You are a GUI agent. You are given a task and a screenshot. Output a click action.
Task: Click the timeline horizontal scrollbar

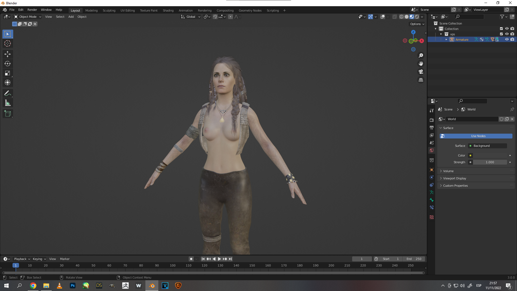[213, 273]
